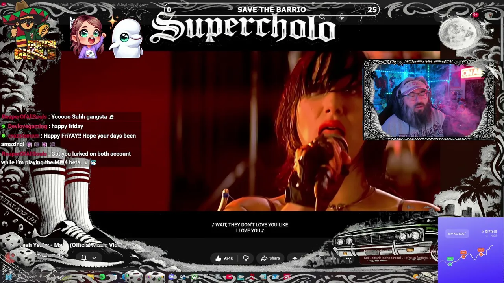This screenshot has height=283, width=504.
Task: Click chat message 'Got you lurked on both account'
Action: [x=91, y=154]
